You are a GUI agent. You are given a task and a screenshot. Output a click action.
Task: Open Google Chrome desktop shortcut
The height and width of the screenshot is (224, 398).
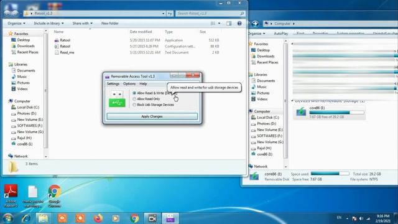click(x=54, y=196)
